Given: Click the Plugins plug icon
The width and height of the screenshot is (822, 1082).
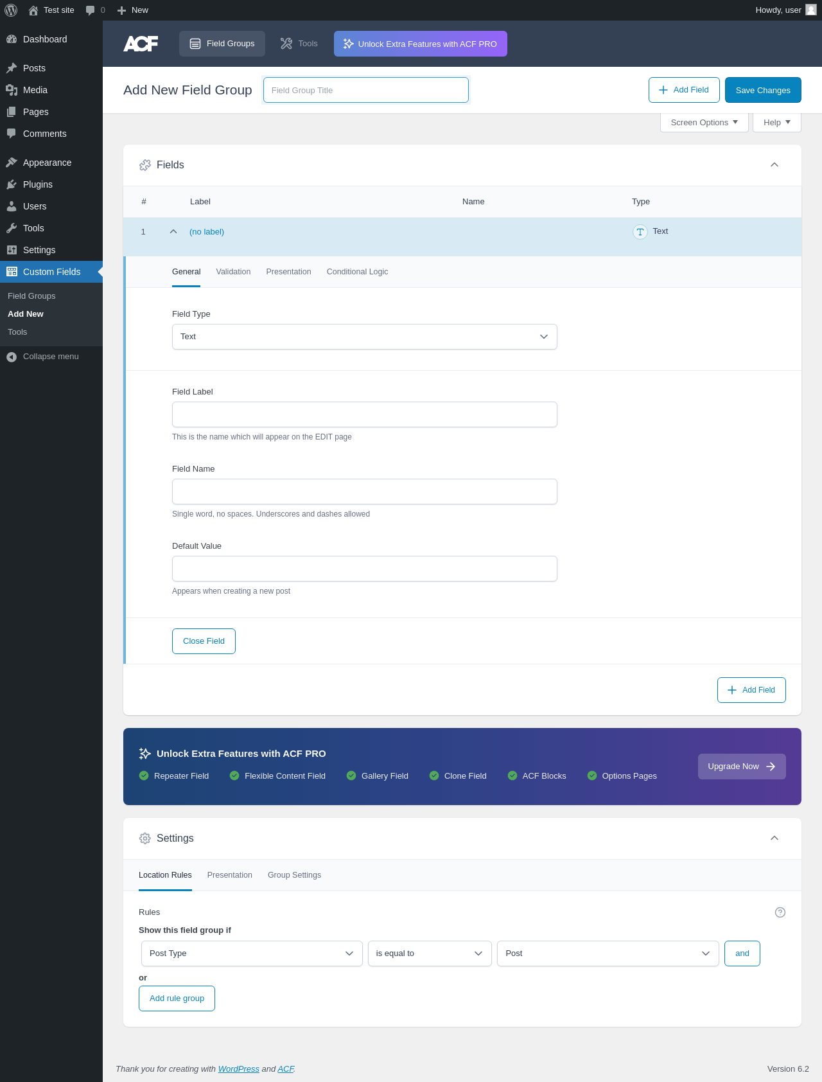Looking at the screenshot, I should click(x=12, y=184).
